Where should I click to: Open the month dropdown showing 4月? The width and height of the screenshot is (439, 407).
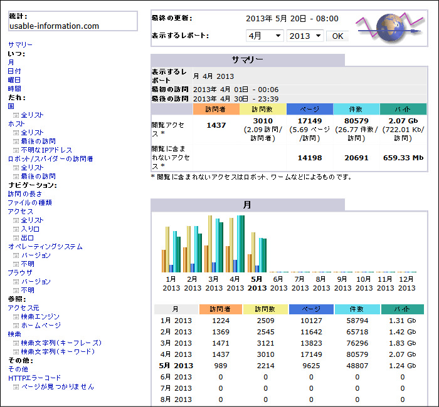(265, 36)
